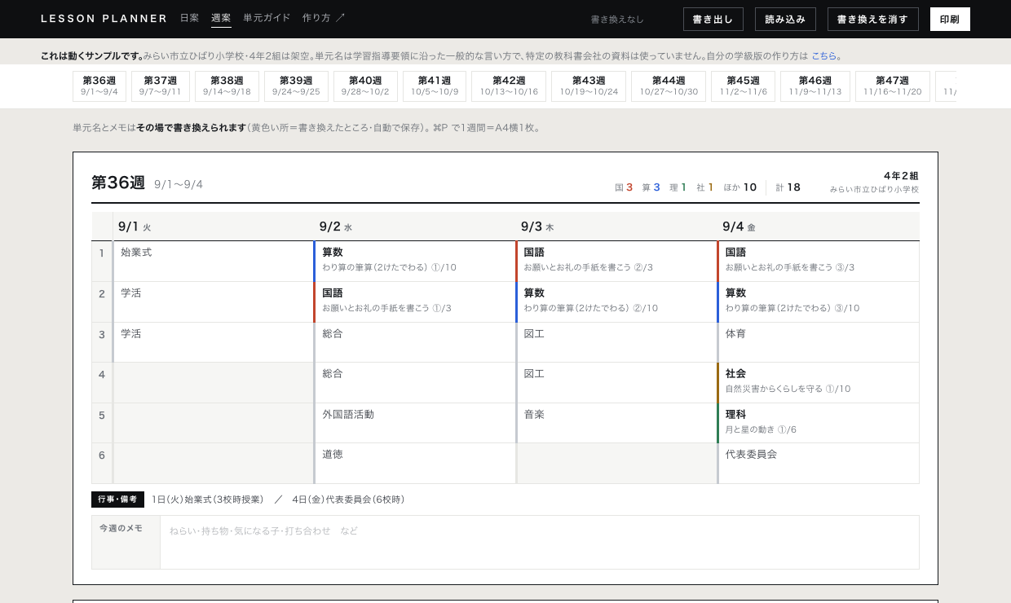
Task: Open the 日案 view in the top nav
Action: (x=189, y=18)
